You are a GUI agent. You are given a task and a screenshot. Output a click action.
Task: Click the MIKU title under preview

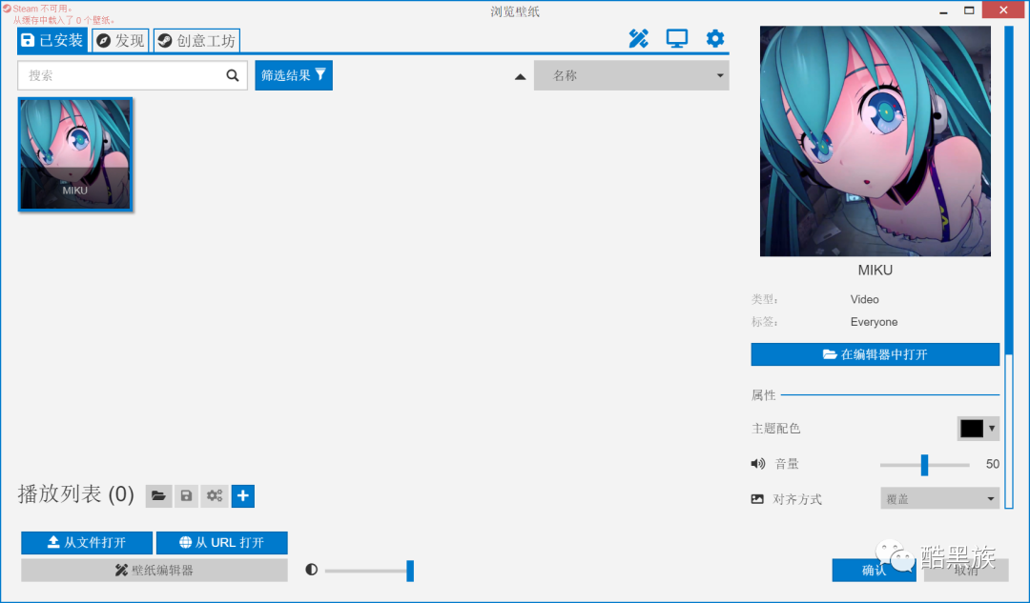[875, 271]
